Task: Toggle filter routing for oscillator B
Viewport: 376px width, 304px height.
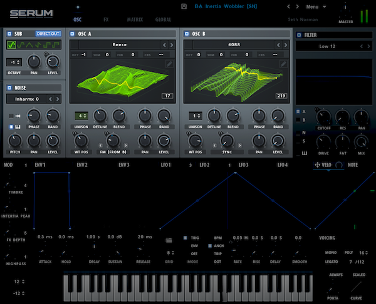Action: click(298, 119)
